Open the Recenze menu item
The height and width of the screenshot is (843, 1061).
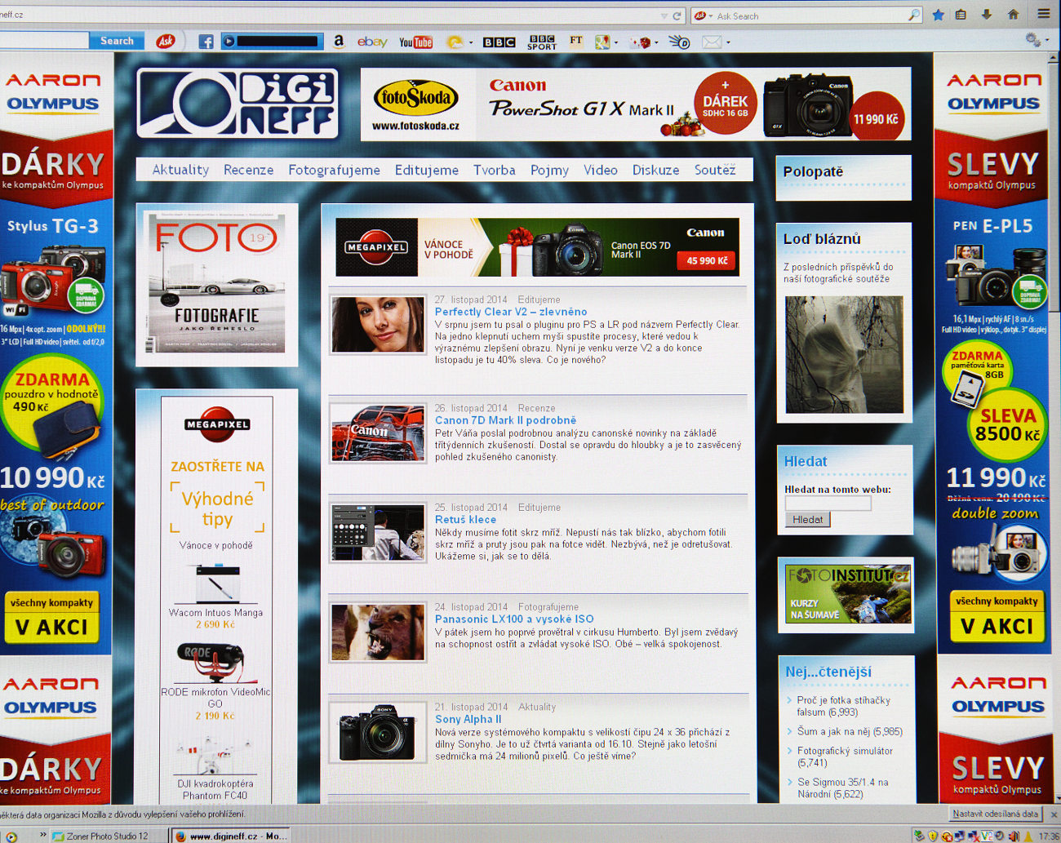(x=248, y=170)
